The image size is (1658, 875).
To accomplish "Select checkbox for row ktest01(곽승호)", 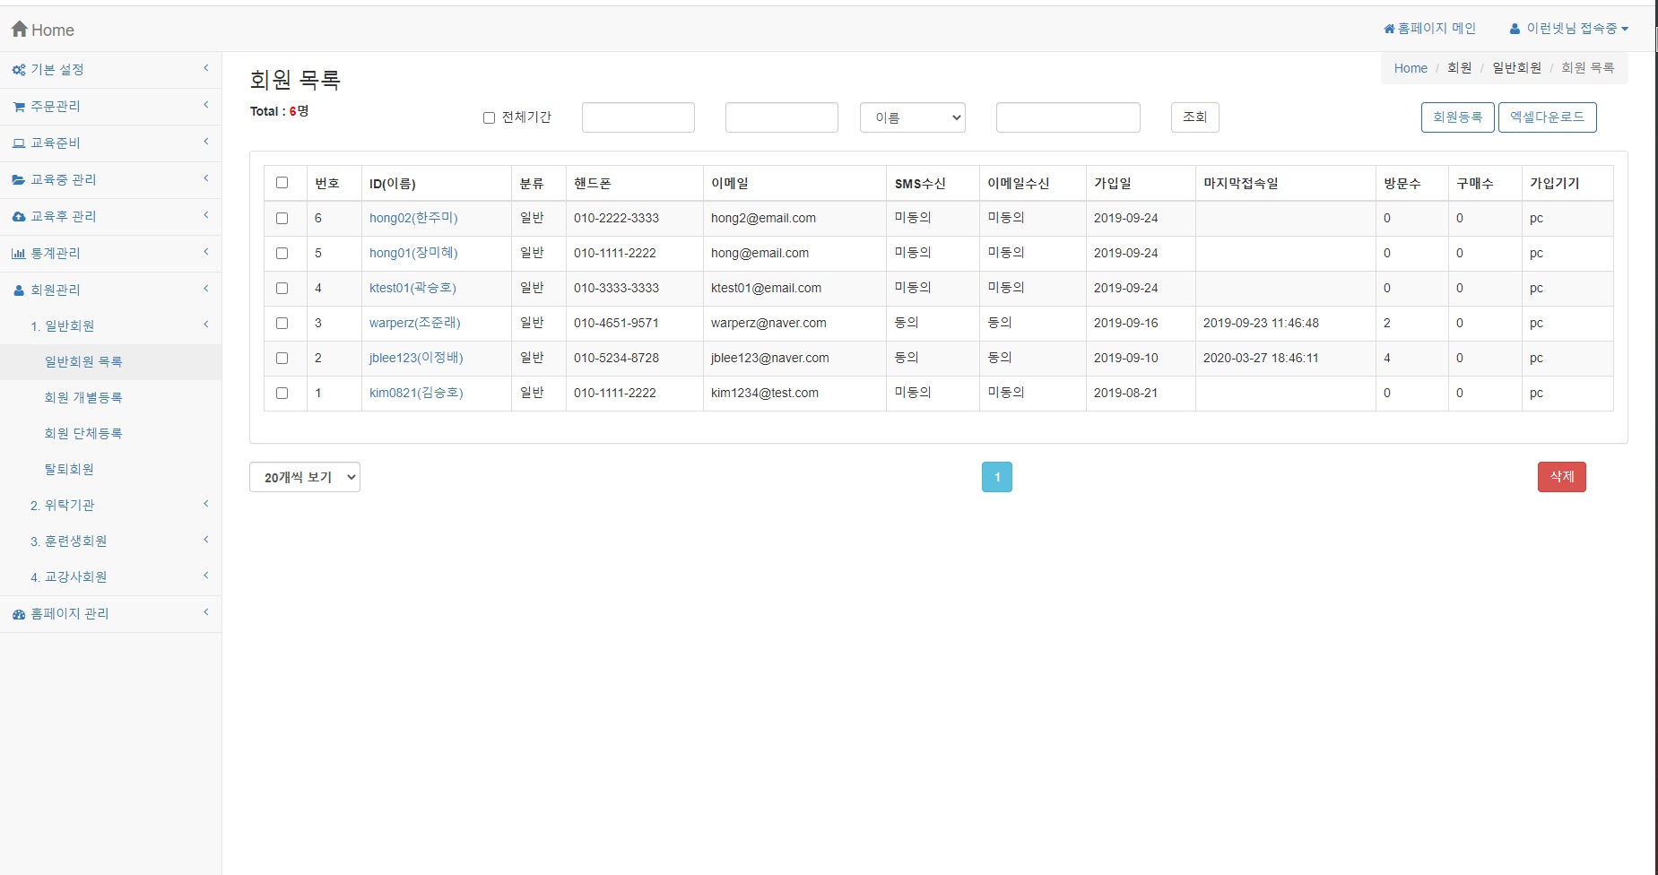I will [282, 288].
